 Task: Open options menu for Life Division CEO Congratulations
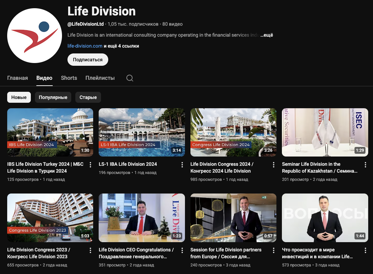(x=182, y=250)
